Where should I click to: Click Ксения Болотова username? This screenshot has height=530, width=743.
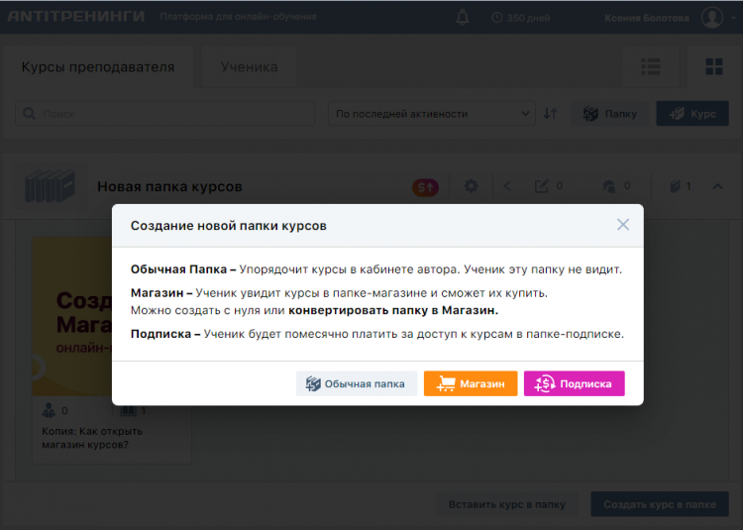(x=646, y=18)
